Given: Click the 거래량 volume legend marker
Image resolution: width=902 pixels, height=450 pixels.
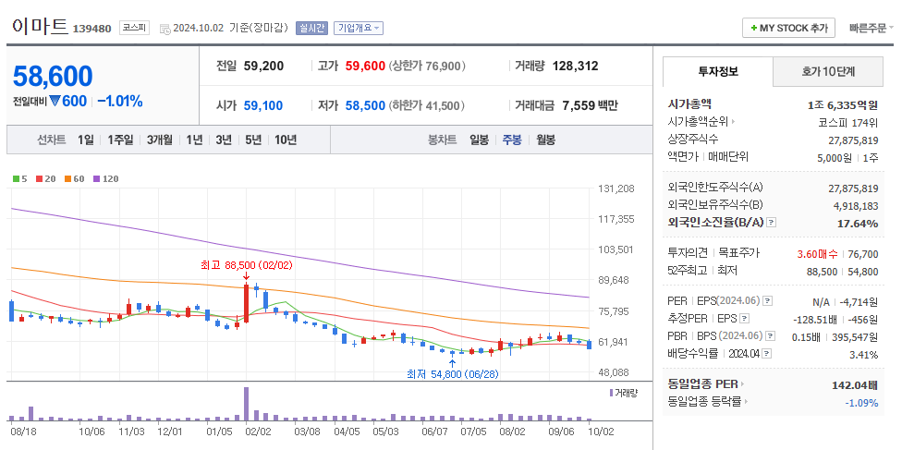Looking at the screenshot, I should coord(611,393).
